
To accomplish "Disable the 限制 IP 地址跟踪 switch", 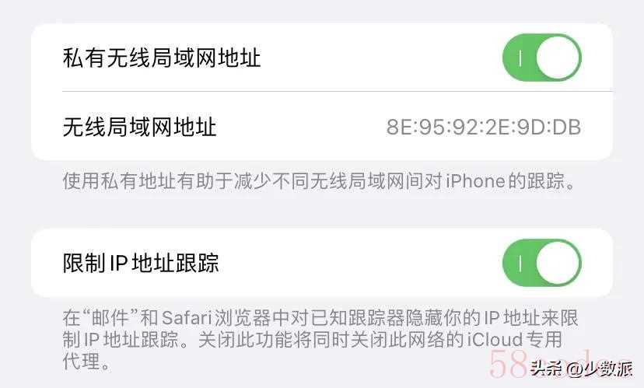I will pyautogui.click(x=542, y=263).
